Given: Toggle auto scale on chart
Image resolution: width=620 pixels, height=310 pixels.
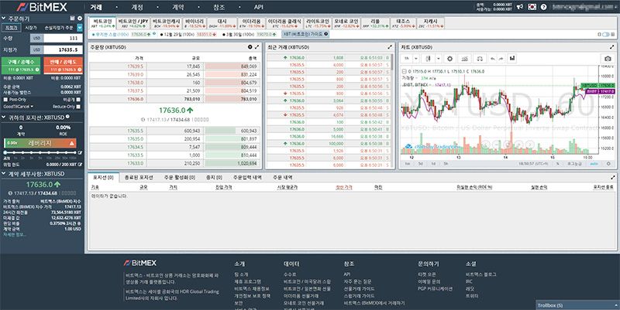Looking at the screenshot, I should (594, 163).
